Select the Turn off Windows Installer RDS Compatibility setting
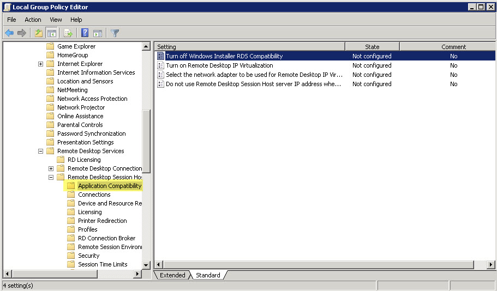The width and height of the screenshot is (497, 291). pyautogui.click(x=224, y=56)
